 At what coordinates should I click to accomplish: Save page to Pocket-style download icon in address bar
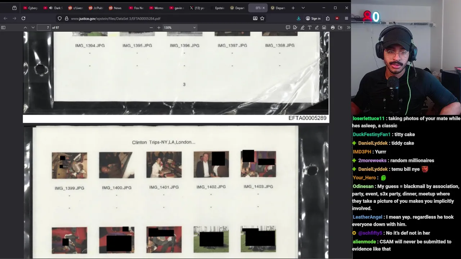point(255,18)
